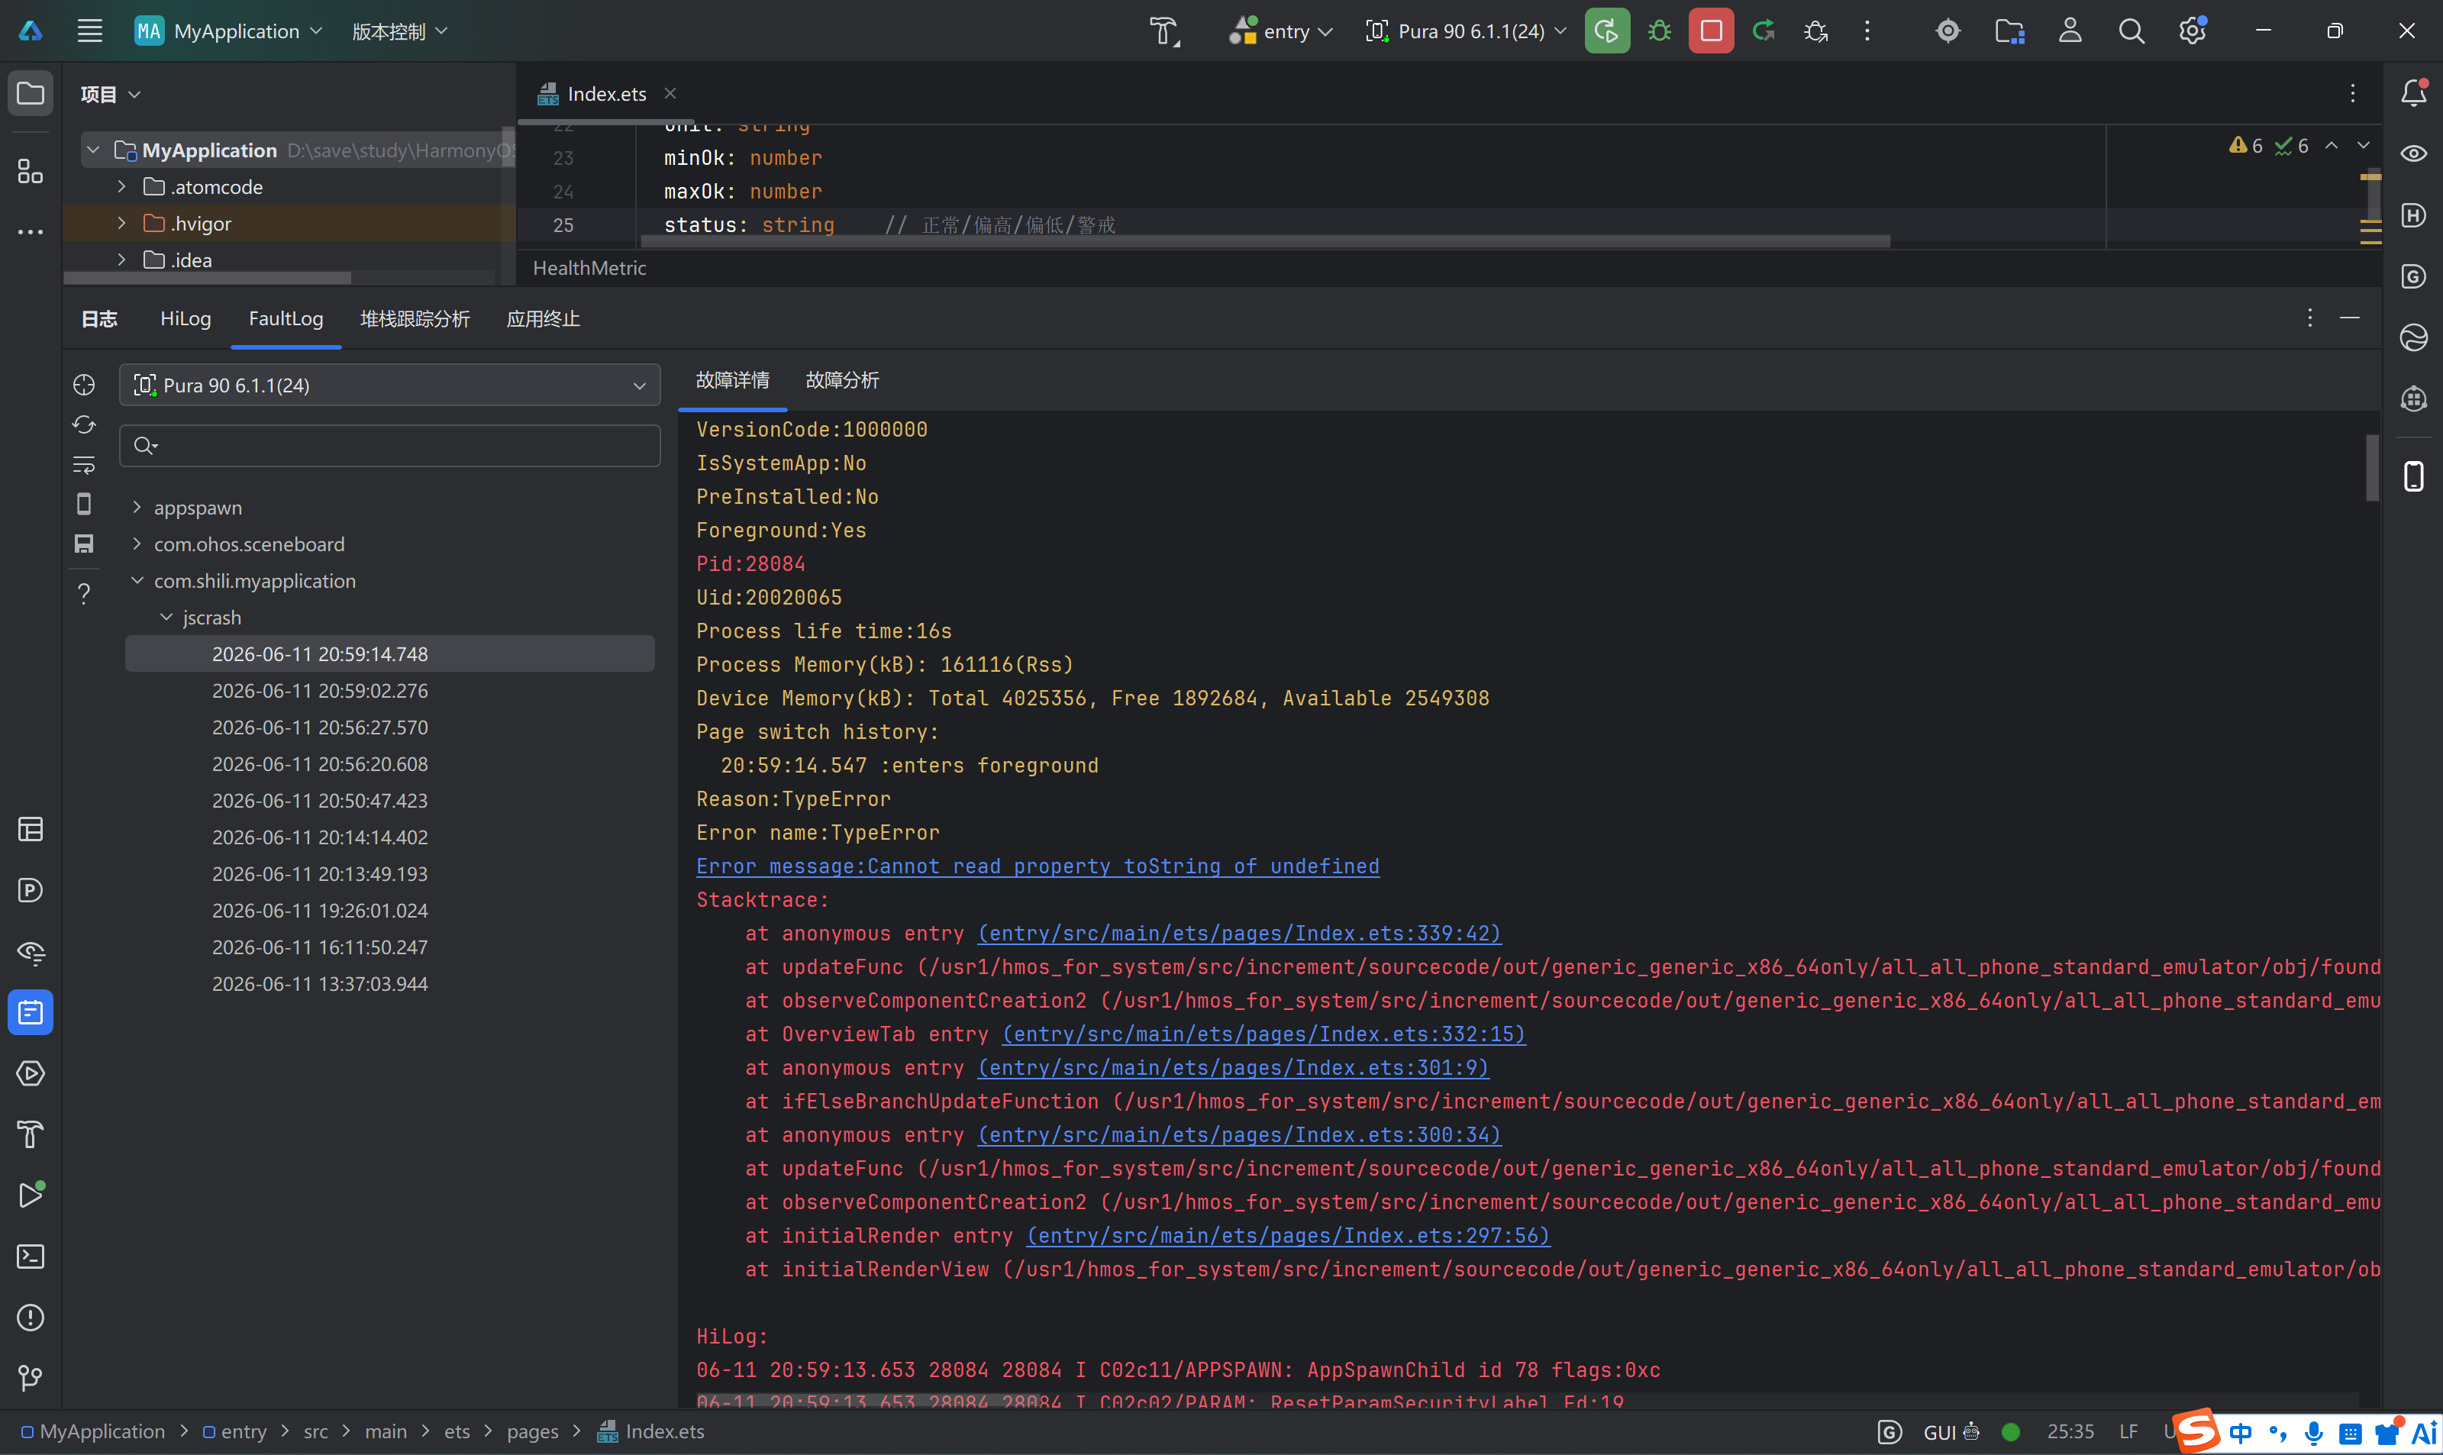The width and height of the screenshot is (2443, 1455).
Task: Close the Index.ets tab
Action: point(670,93)
